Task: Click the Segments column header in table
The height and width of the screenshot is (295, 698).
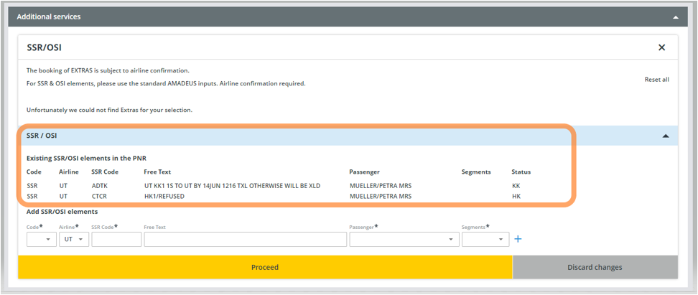Action: click(x=476, y=172)
